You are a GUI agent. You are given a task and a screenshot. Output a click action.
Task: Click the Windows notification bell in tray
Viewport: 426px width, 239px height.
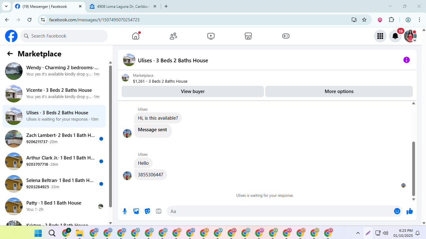418,233
